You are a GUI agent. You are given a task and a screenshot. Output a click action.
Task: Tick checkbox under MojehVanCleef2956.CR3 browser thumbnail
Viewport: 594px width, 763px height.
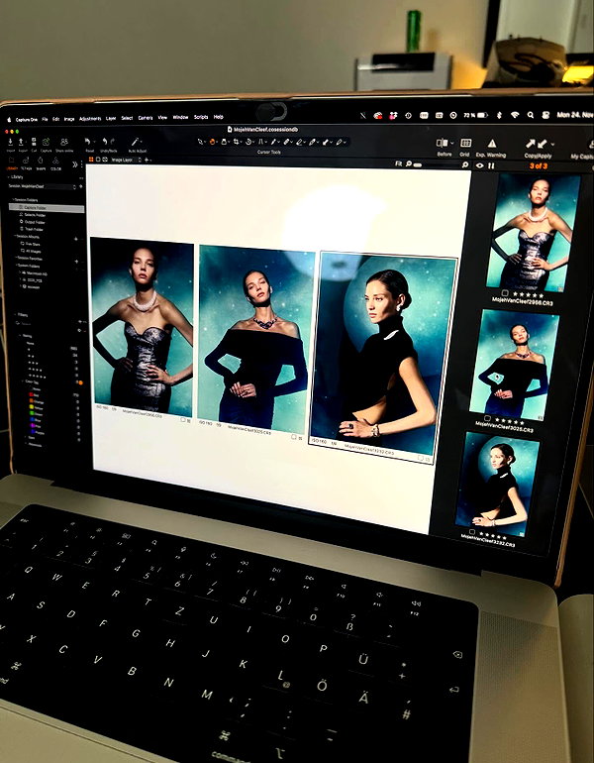(x=505, y=293)
